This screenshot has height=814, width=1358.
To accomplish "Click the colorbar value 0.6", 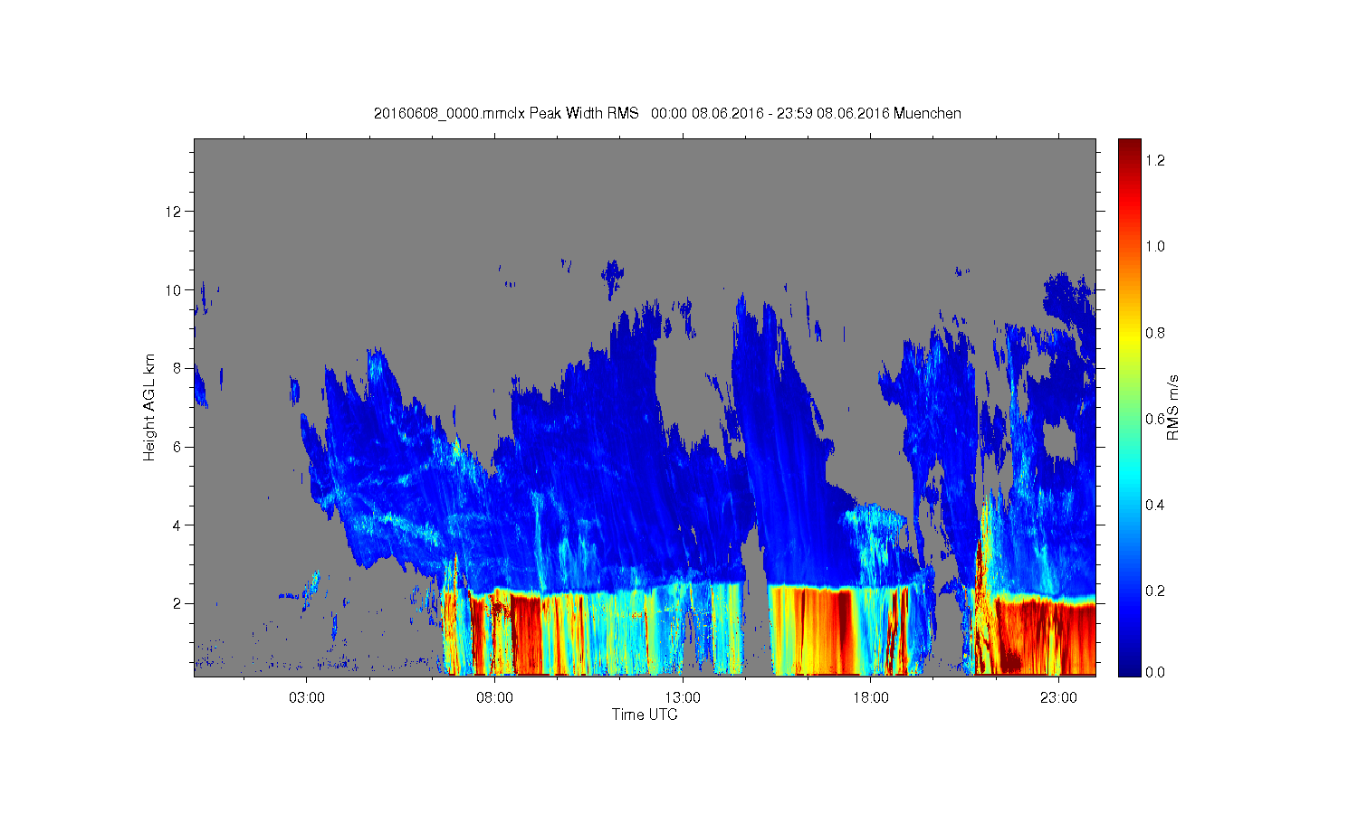I will click(x=1154, y=419).
